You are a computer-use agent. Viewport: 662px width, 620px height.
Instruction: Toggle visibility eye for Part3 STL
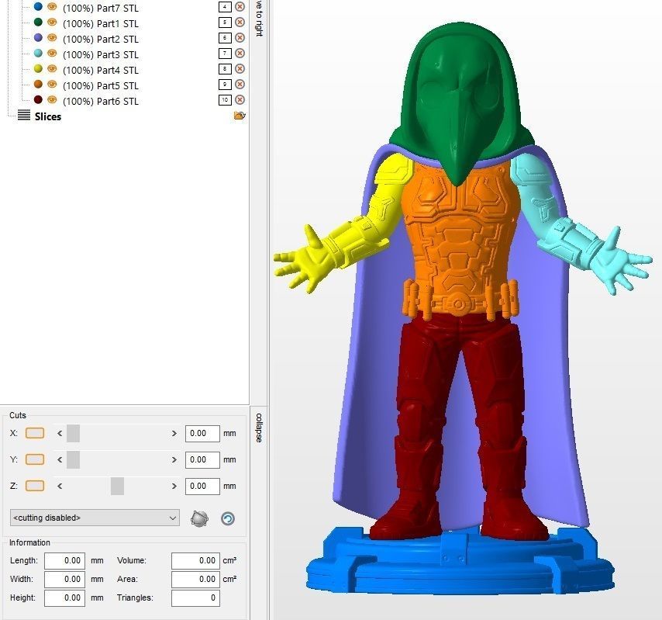(x=52, y=54)
